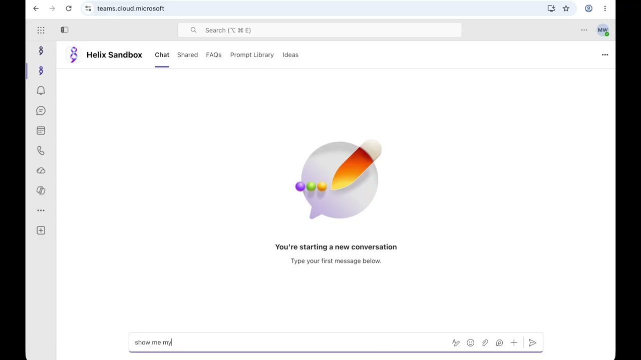The height and width of the screenshot is (360, 641).
Task: Open site information icon in address bar
Action: tap(88, 8)
